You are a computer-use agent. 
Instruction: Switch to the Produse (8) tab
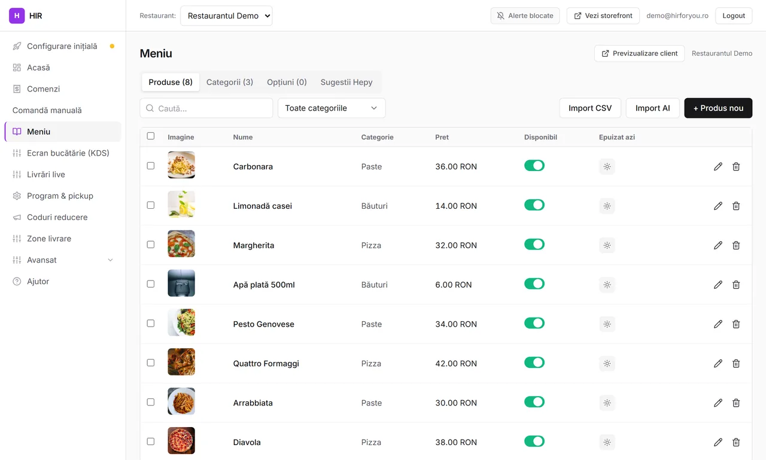click(x=171, y=82)
